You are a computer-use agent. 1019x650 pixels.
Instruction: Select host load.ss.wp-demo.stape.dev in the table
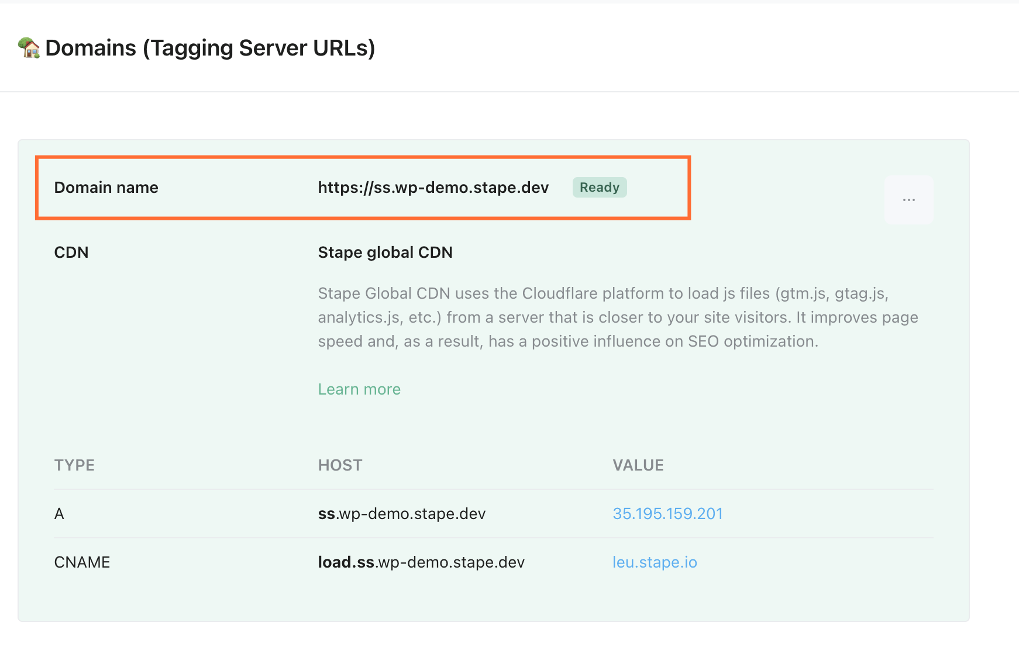(421, 562)
